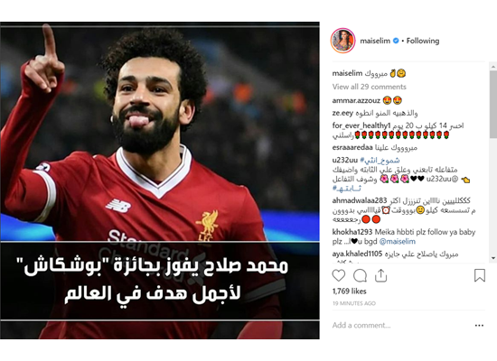Open the three-dot more options menu
The image size is (497, 361).
click(479, 325)
